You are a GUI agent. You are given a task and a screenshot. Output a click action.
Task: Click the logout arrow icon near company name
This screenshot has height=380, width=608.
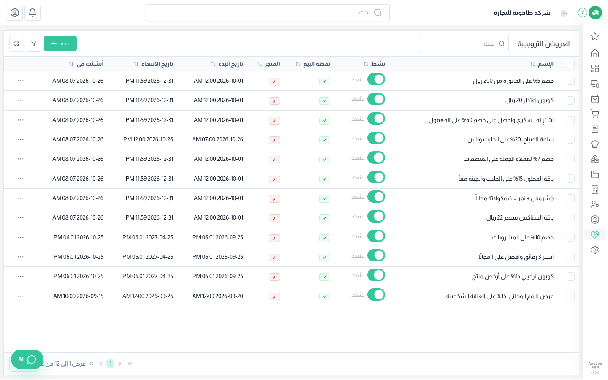(x=564, y=14)
